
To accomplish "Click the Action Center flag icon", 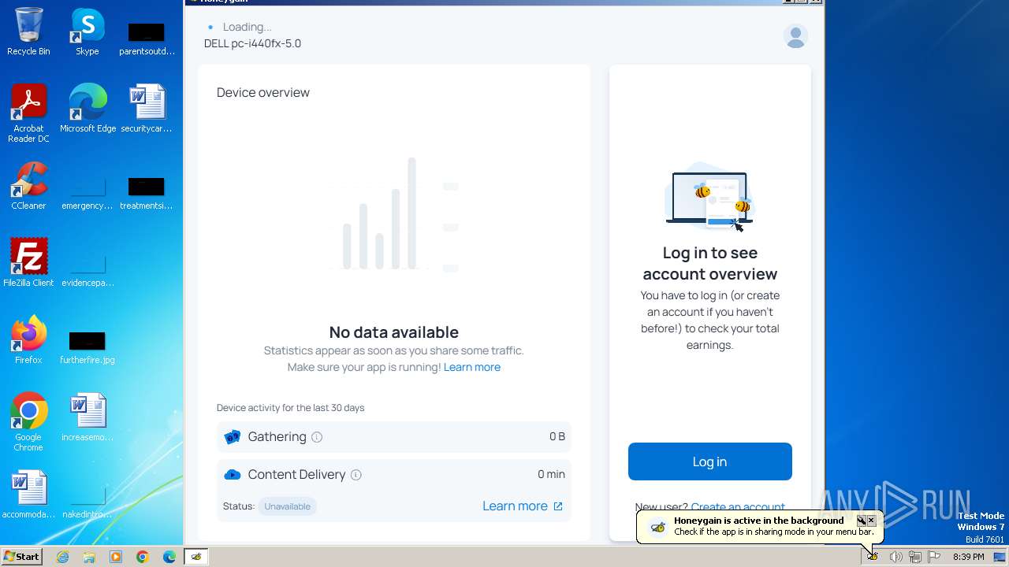I will pos(934,557).
